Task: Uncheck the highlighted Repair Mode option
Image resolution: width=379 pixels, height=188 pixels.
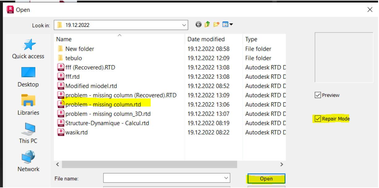Action: point(318,118)
